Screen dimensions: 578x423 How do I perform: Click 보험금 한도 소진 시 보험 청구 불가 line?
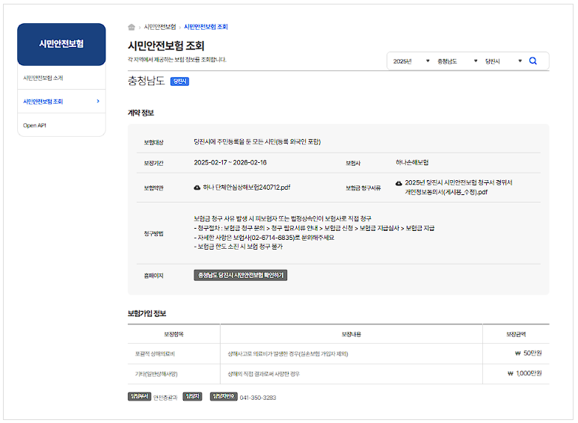(238, 247)
